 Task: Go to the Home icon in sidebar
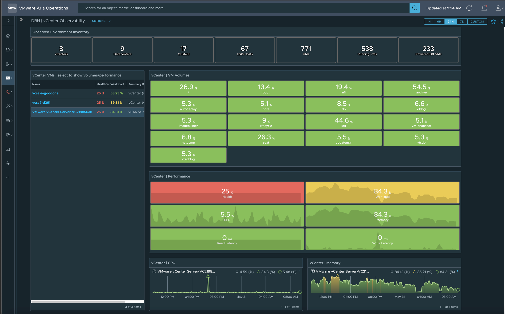(x=8, y=36)
